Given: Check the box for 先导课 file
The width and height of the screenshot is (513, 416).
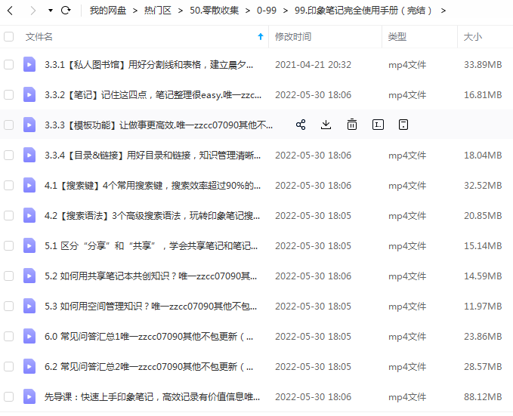Looking at the screenshot, I should pos(9,396).
